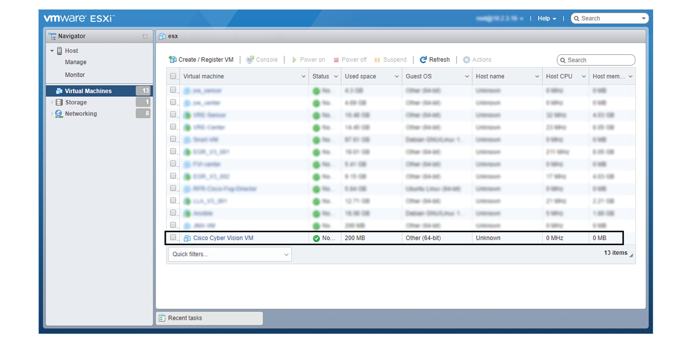Open the Guest OS column dropdown
This screenshot has height=343, width=692.
[x=466, y=76]
